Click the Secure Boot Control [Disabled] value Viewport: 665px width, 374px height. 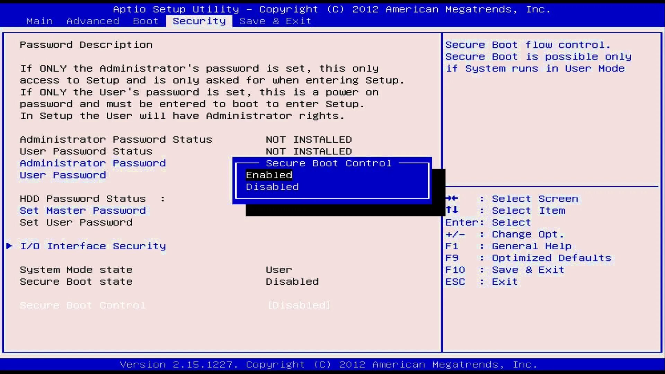click(298, 305)
